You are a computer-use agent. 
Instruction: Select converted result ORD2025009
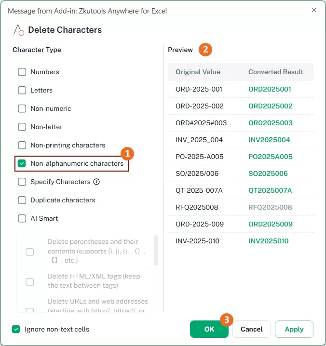click(x=271, y=224)
